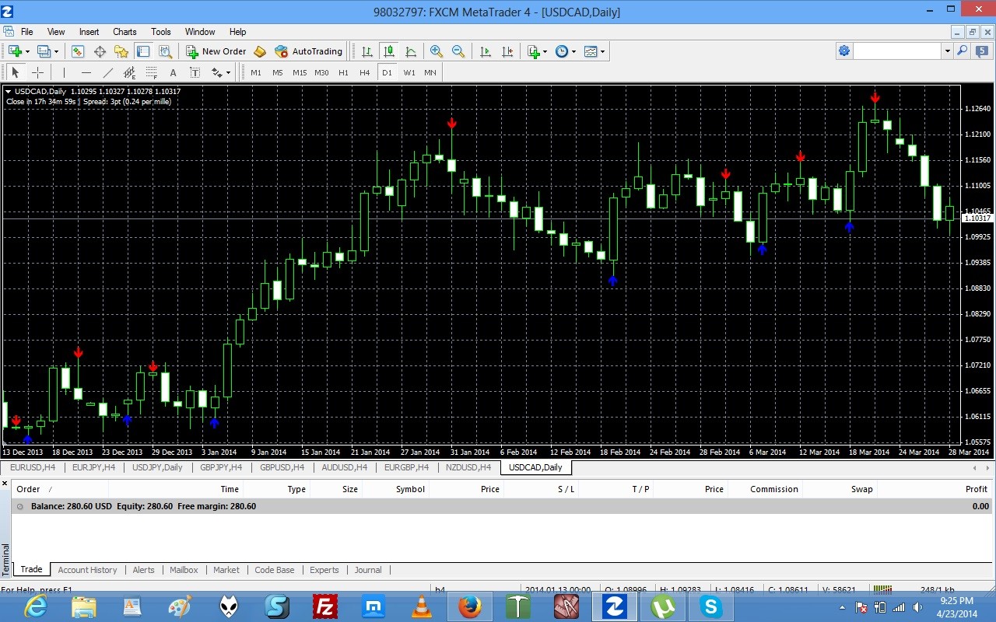Open the Experts terminal tab

(324, 570)
